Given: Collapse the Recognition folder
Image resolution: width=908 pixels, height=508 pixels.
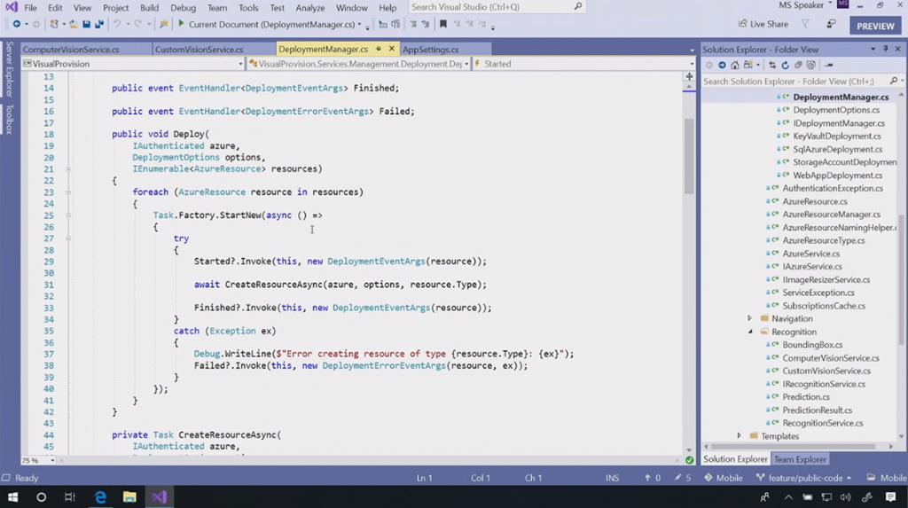Looking at the screenshot, I should pos(749,332).
